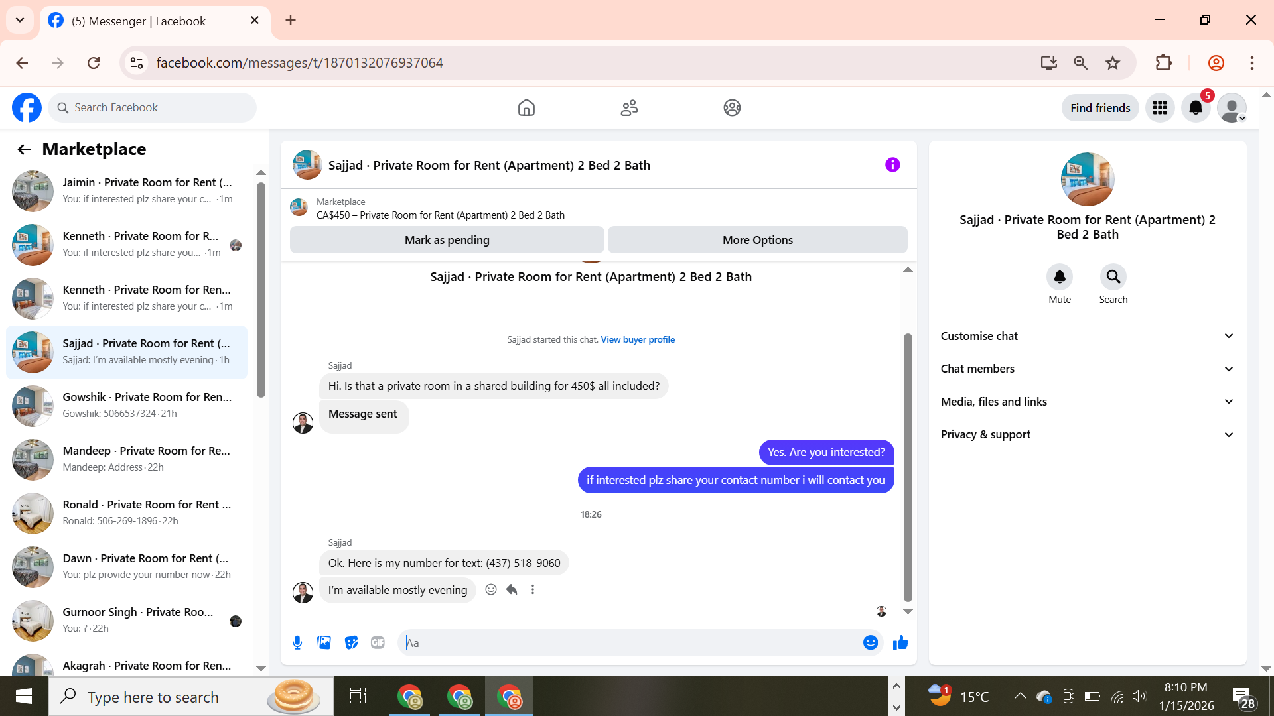Click the voice clip microphone icon
Viewport: 1274px width, 716px height.
[x=297, y=642]
